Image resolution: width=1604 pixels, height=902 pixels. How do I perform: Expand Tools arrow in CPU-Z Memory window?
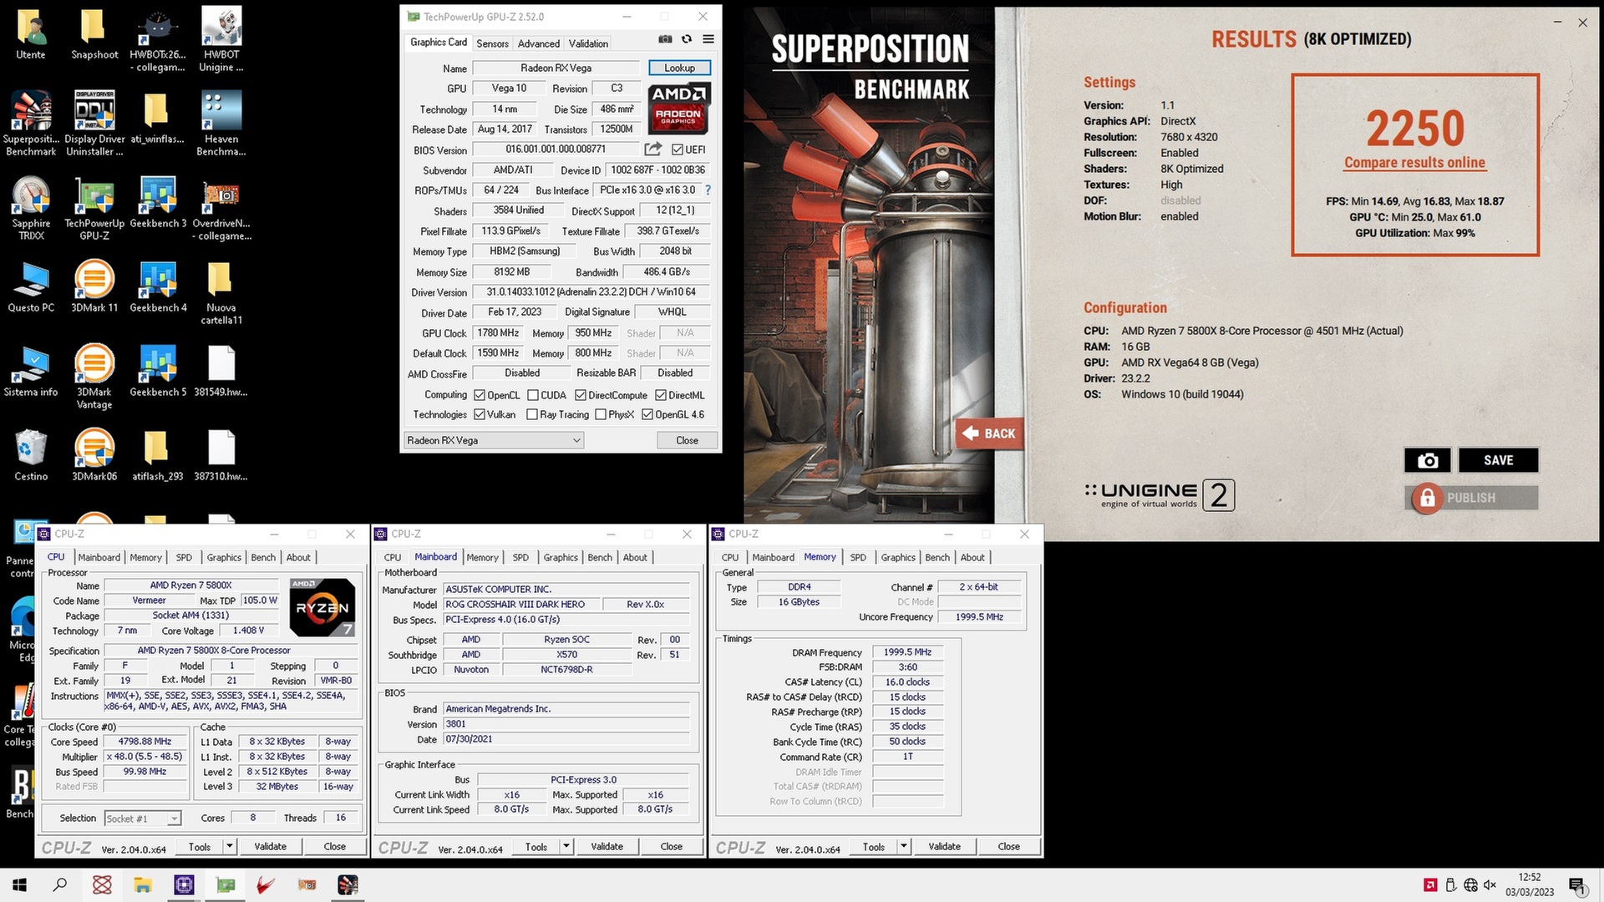click(903, 846)
